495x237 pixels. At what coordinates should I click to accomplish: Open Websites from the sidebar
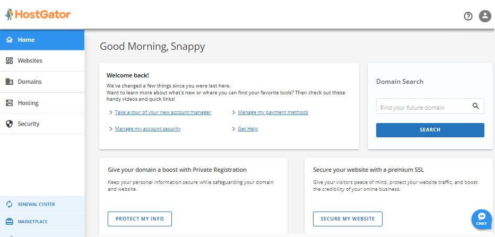pyautogui.click(x=42, y=60)
